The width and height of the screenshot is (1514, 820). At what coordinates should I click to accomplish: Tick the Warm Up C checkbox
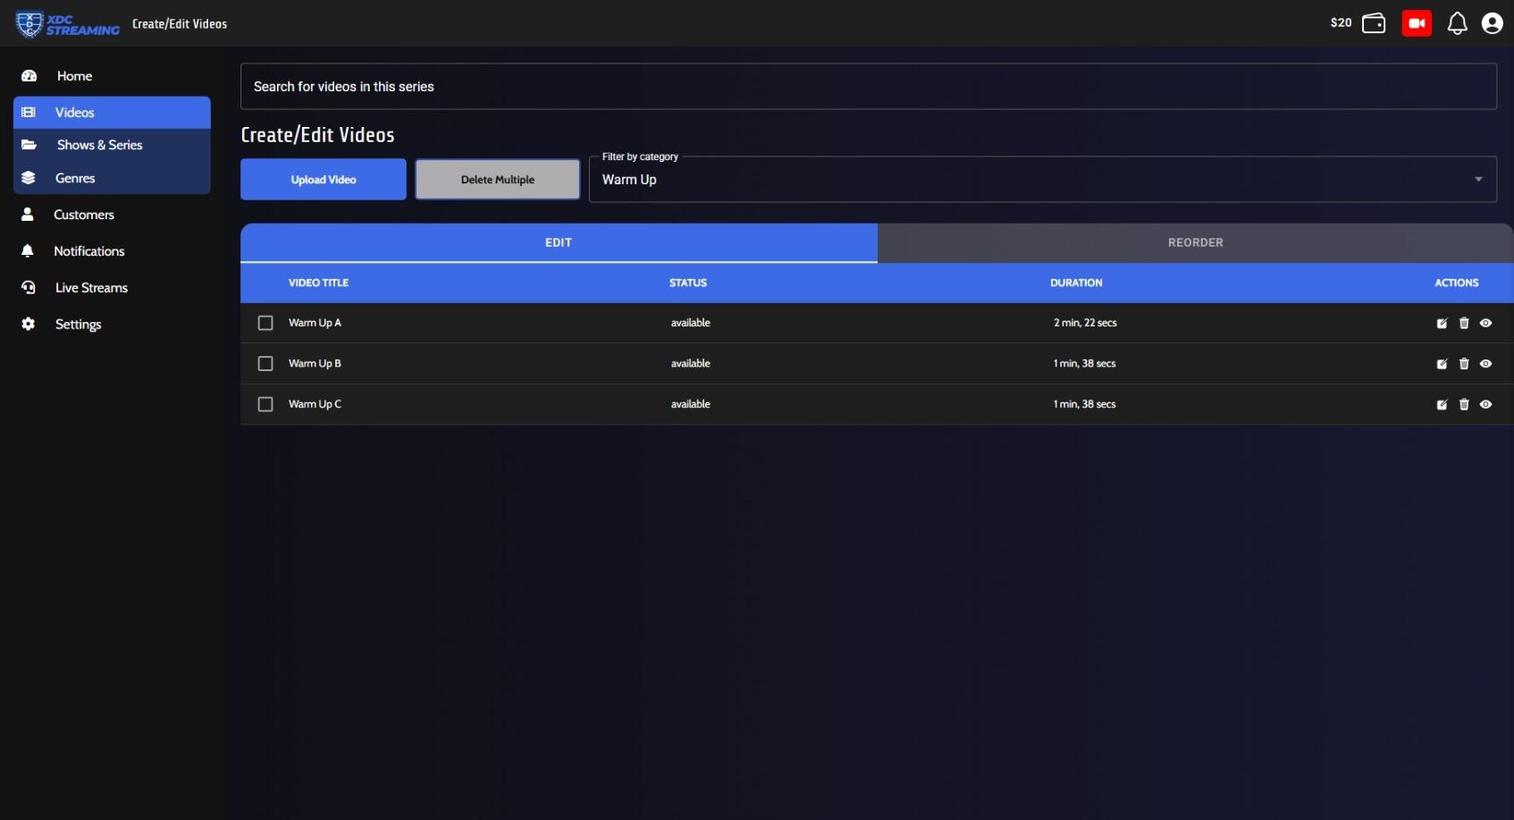(265, 404)
